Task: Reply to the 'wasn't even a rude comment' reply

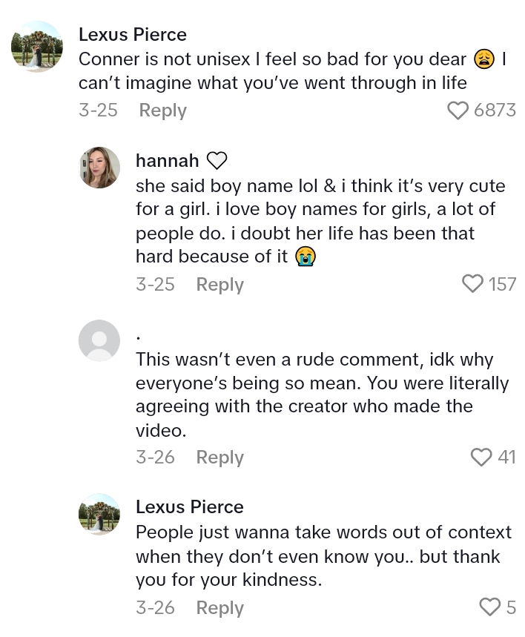Action: pos(219,458)
